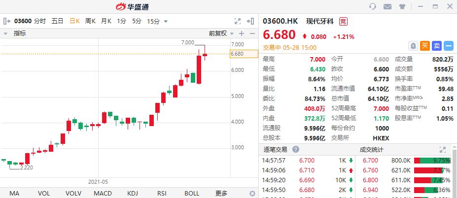457x198 pixels.
Task: Expand chart to fullscreen view
Action: (238, 21)
